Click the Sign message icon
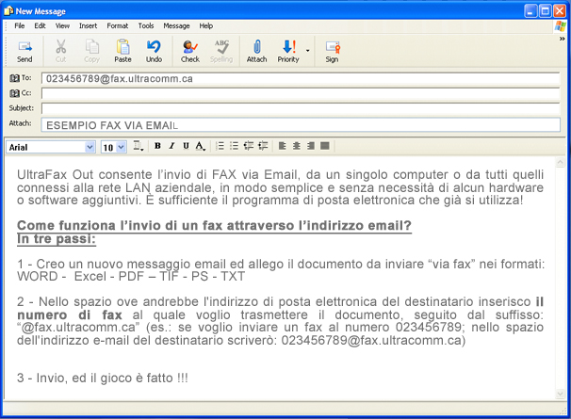This screenshot has width=571, height=419. coord(332,51)
